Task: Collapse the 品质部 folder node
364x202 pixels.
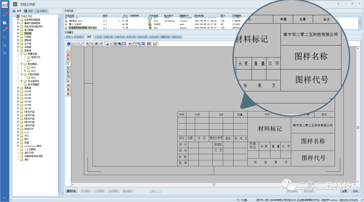Action: click(18, 50)
